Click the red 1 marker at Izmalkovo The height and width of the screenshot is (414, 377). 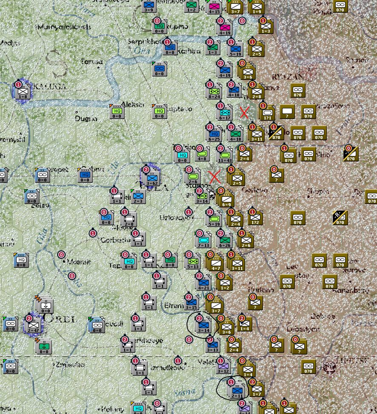click(178, 361)
